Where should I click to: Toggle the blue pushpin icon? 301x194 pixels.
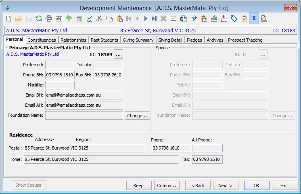[254, 19]
